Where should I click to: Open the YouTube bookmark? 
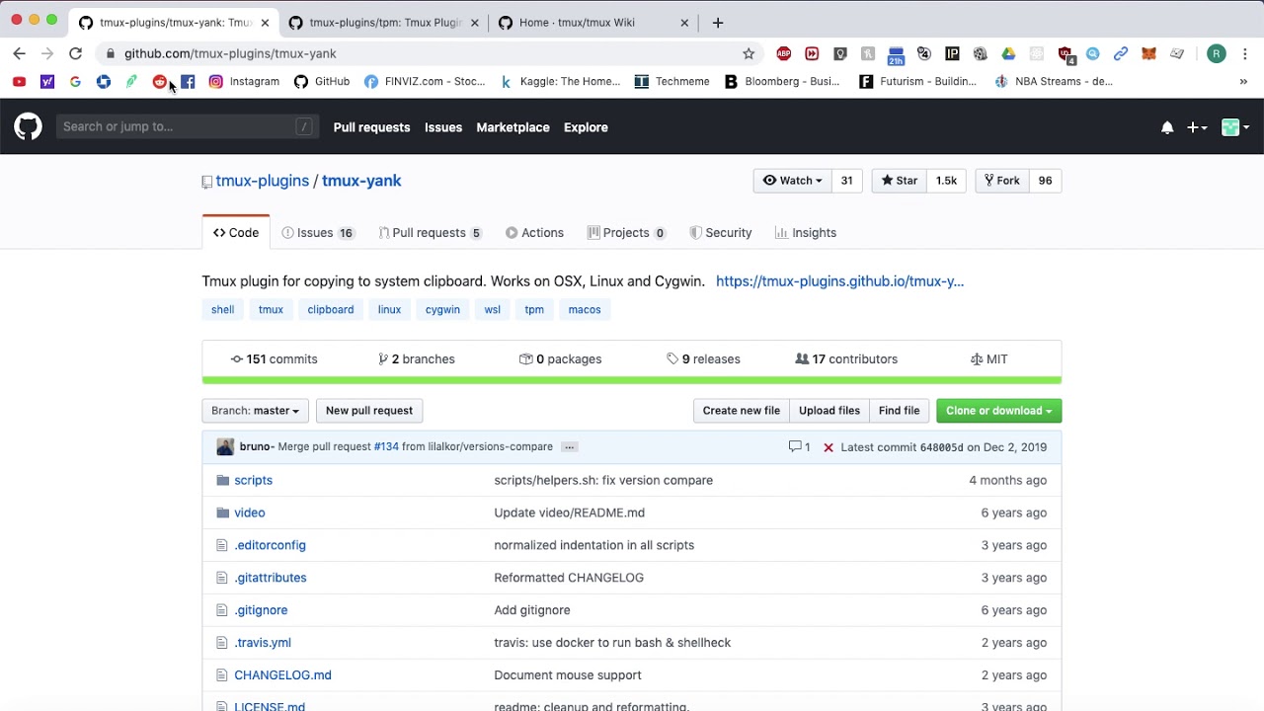click(19, 81)
